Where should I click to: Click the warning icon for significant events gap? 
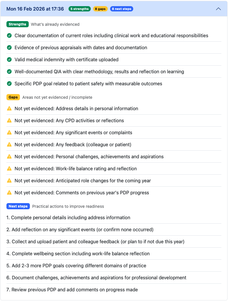[x=9, y=132]
